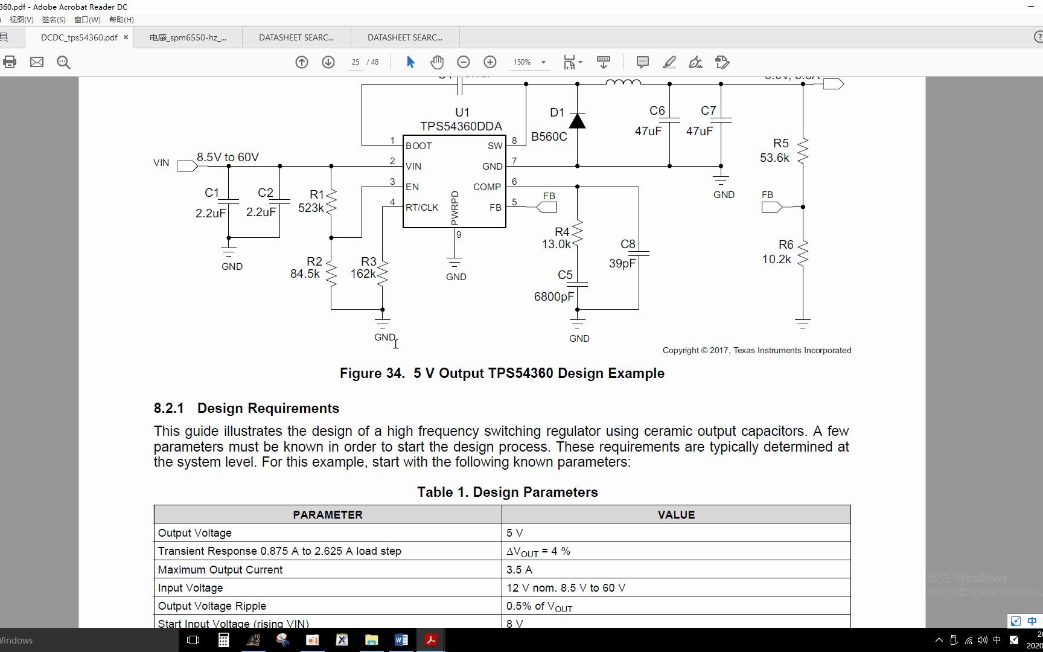
Task: Switch to the 电感_spm6550-hz tab
Action: pos(188,37)
